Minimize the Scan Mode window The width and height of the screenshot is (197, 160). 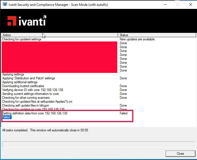click(165, 4)
